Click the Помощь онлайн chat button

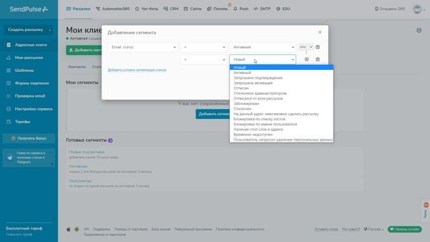coord(404,229)
